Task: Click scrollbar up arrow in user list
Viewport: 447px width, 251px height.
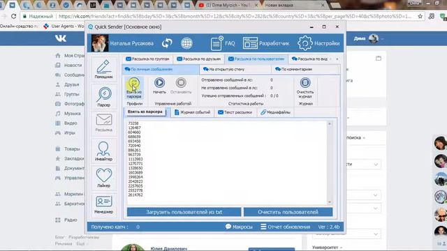Action: [330, 124]
